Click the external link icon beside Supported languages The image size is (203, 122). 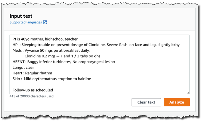45,22
